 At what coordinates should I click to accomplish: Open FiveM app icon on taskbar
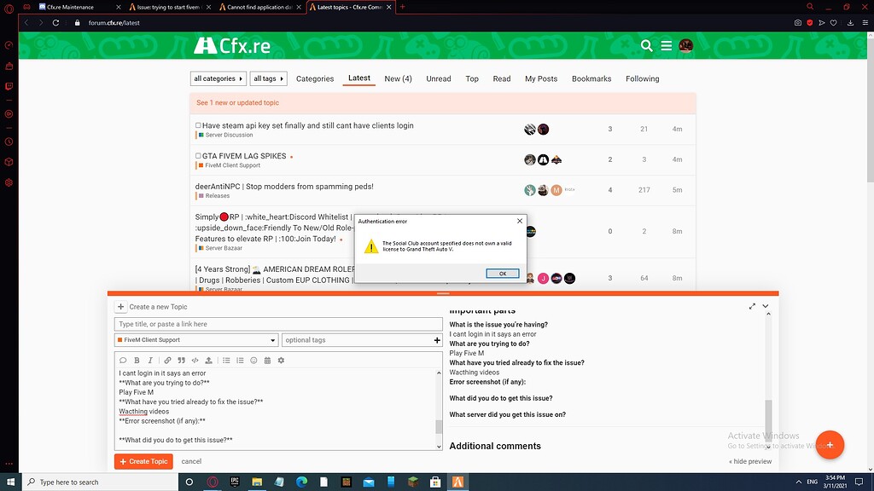(x=457, y=482)
